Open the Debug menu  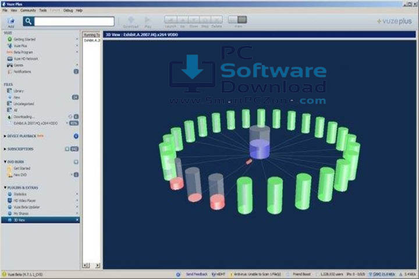coord(68,10)
